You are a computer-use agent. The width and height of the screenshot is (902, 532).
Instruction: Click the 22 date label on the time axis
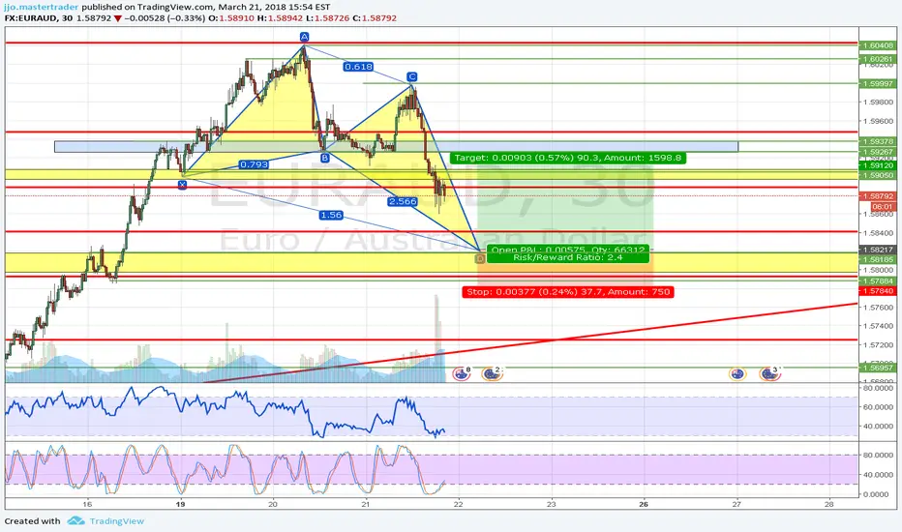(458, 504)
